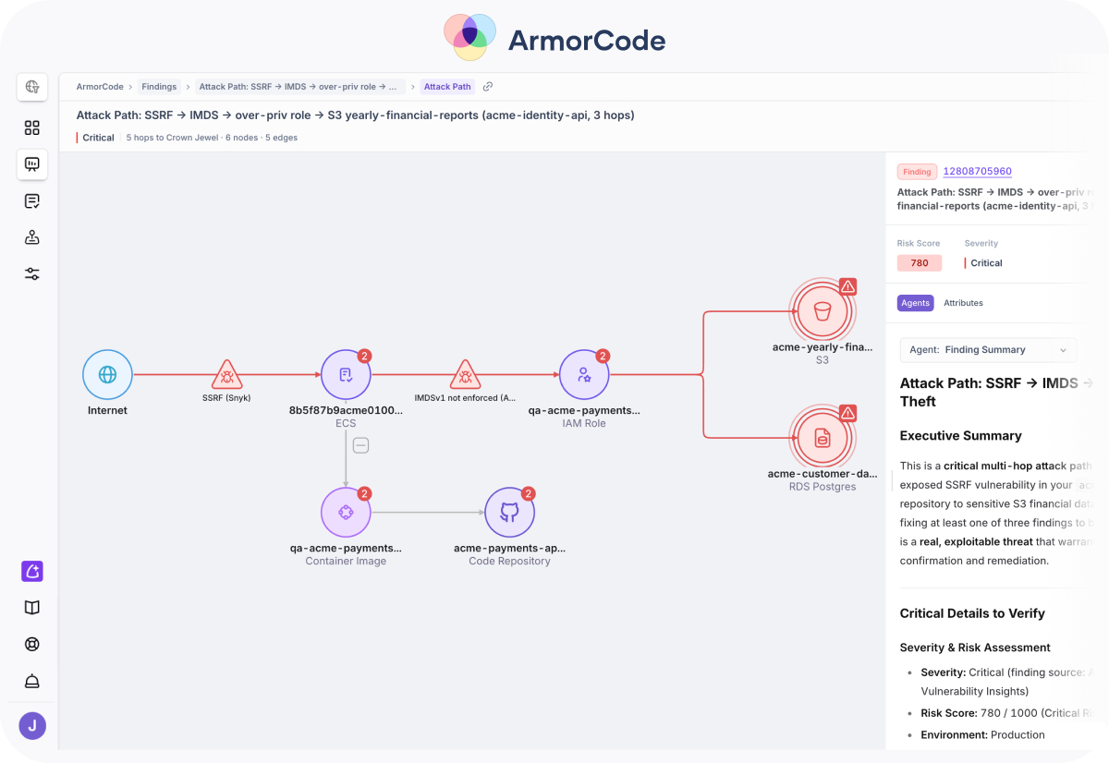
Task: Select the acme-yearly-fina S3 bucket node
Action: point(823,311)
